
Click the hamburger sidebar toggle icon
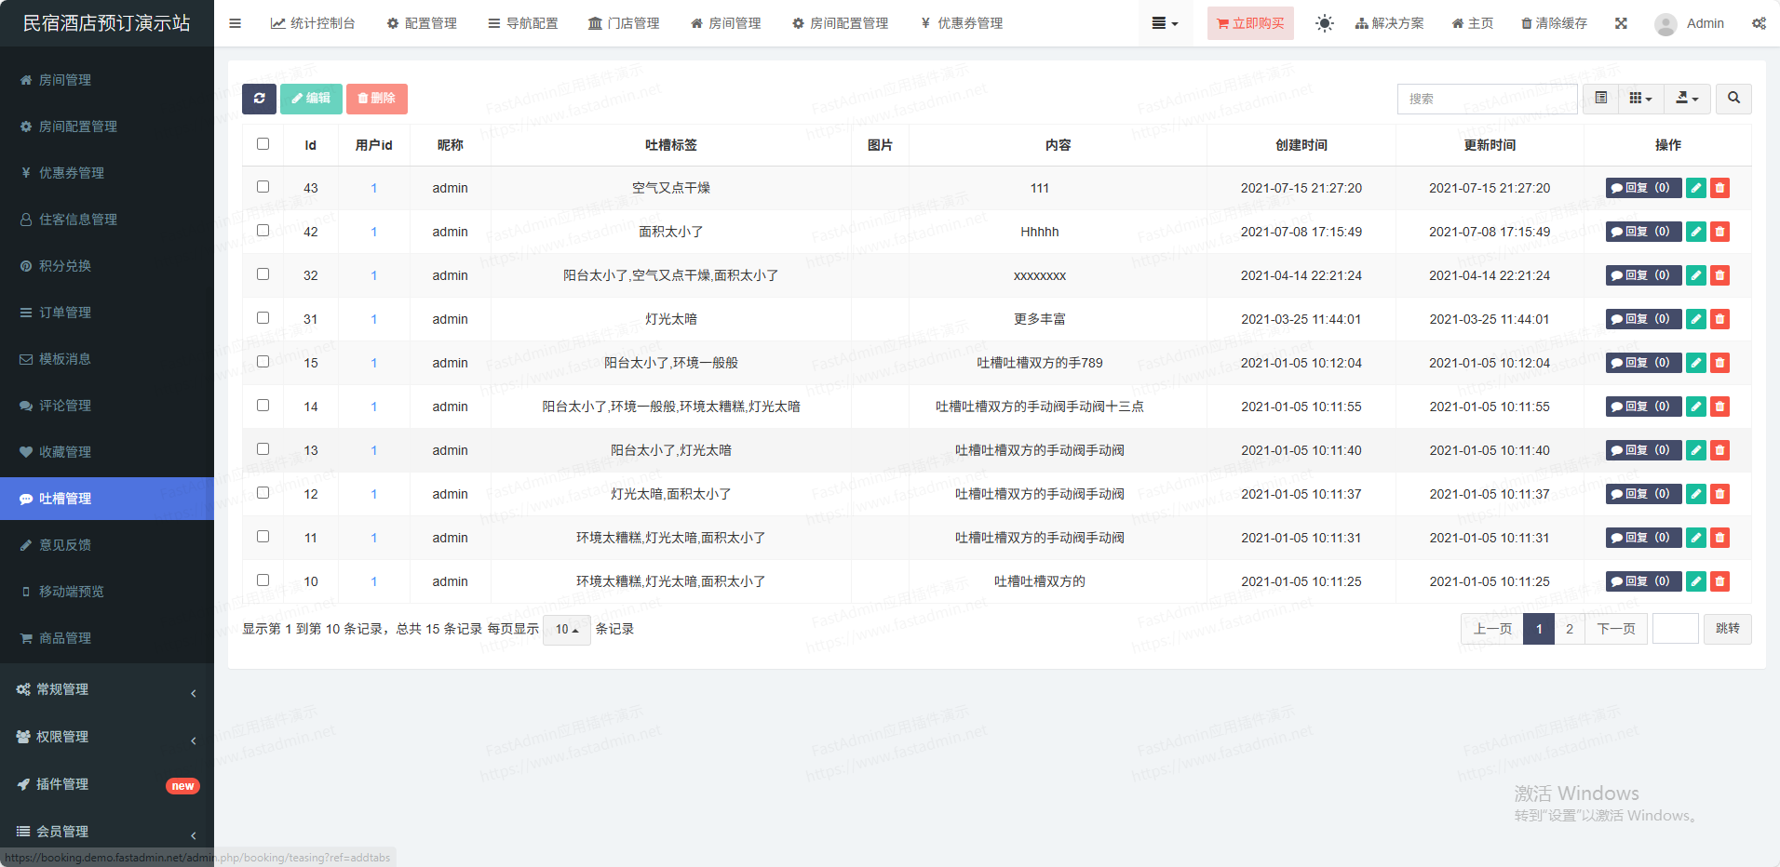(x=235, y=23)
